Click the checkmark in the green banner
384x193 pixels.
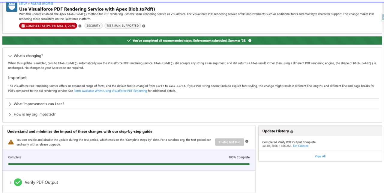pos(129,41)
